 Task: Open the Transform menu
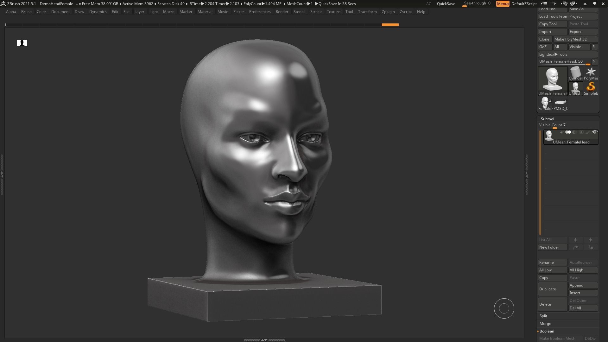click(x=367, y=12)
